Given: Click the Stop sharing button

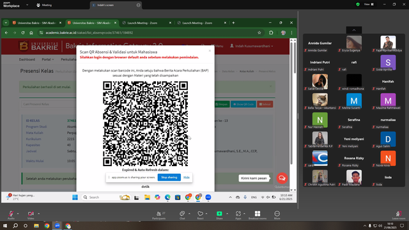Looking at the screenshot, I should click(x=169, y=178).
